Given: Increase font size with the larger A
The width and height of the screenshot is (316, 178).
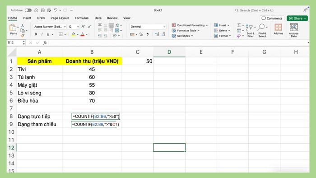Looking at the screenshot, I should click(x=83, y=27).
